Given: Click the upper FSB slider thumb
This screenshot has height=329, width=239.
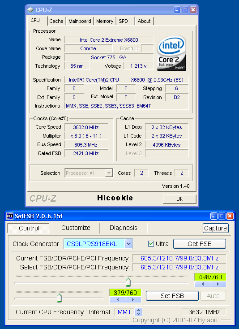Looking at the screenshot, I should point(128,282).
